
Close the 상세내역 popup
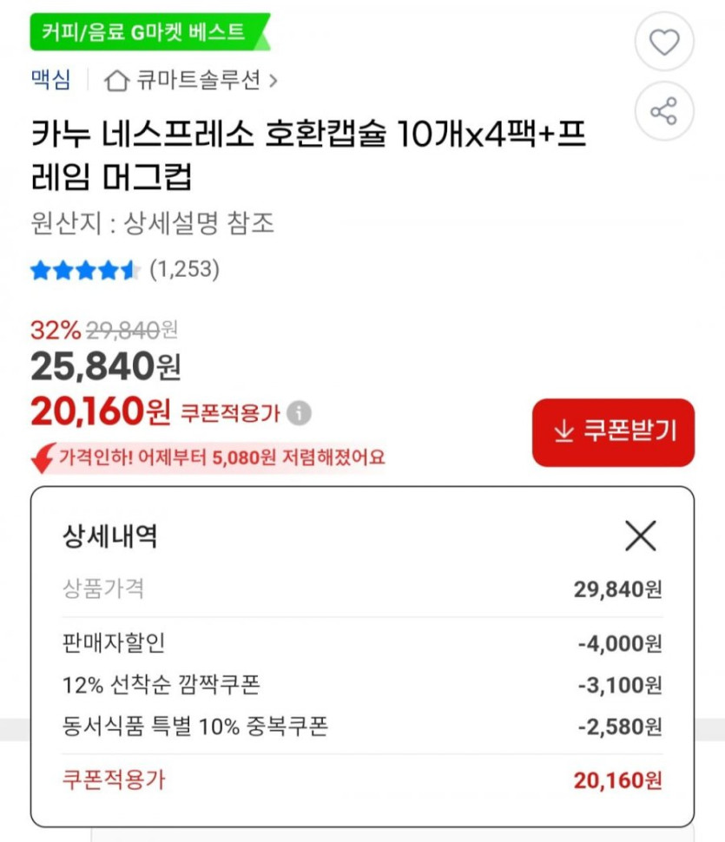pos(641,537)
